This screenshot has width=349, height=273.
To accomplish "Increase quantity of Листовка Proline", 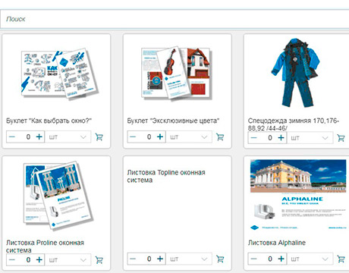I will click(39, 259).
